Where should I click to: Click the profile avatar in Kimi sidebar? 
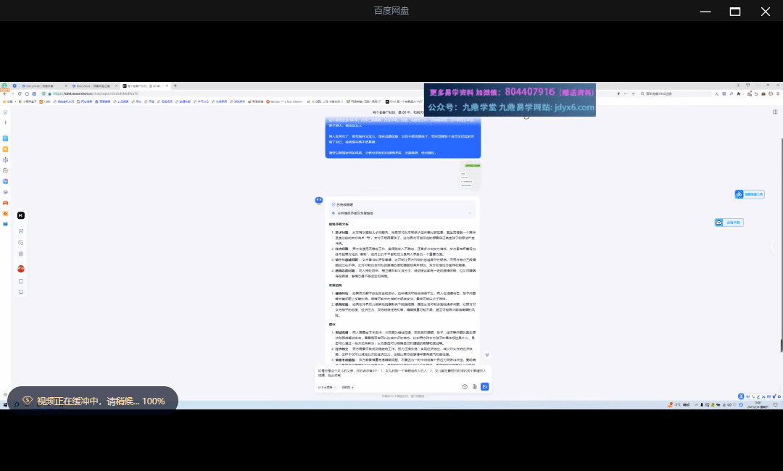point(21,268)
